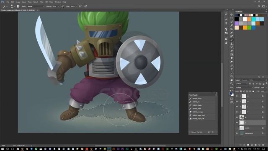
Task: Select the Hand tool
Action: click(x=232, y=80)
